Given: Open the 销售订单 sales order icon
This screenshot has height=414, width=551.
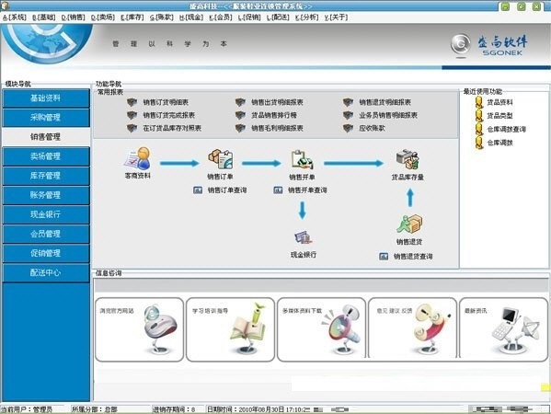Looking at the screenshot, I should tap(221, 159).
